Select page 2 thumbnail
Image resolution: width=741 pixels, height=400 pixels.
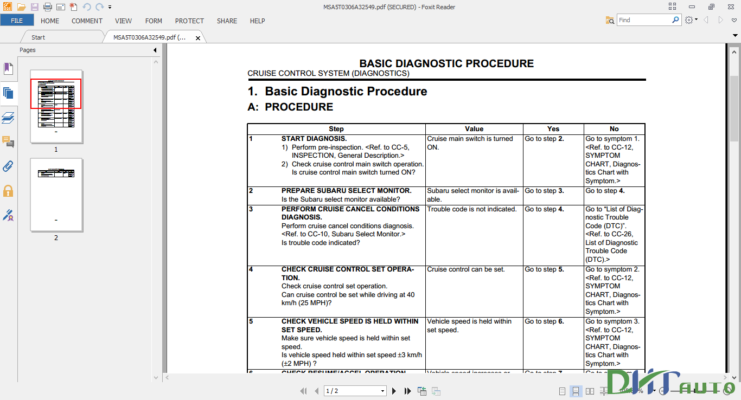[56, 195]
